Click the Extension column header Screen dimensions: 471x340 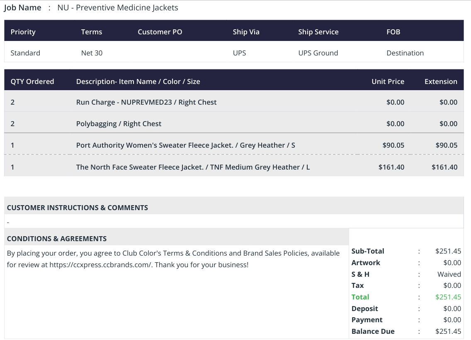tap(441, 81)
